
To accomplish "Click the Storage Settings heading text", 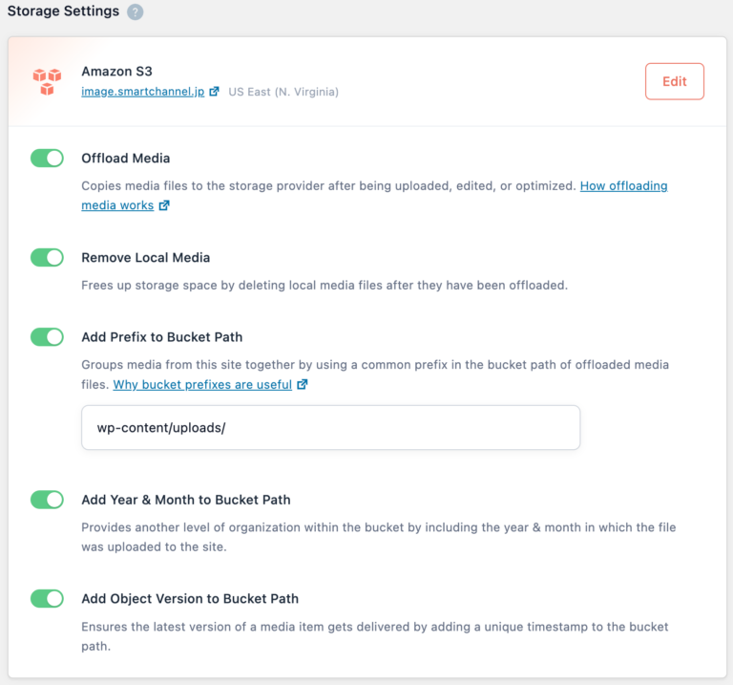I will click(x=63, y=11).
